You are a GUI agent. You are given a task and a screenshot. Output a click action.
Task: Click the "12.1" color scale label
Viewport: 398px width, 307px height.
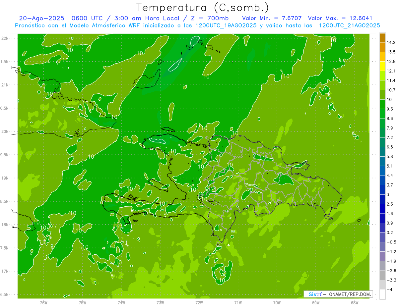pos(391,71)
